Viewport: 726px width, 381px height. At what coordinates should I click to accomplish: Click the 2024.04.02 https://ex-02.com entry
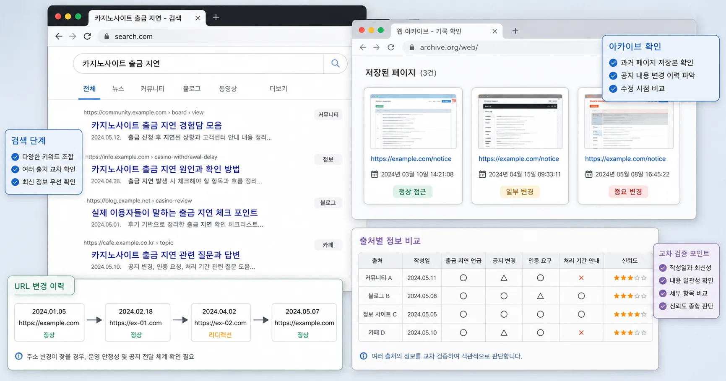[x=221, y=323]
